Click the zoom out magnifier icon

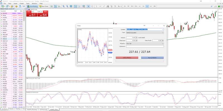click(x=67, y=6)
